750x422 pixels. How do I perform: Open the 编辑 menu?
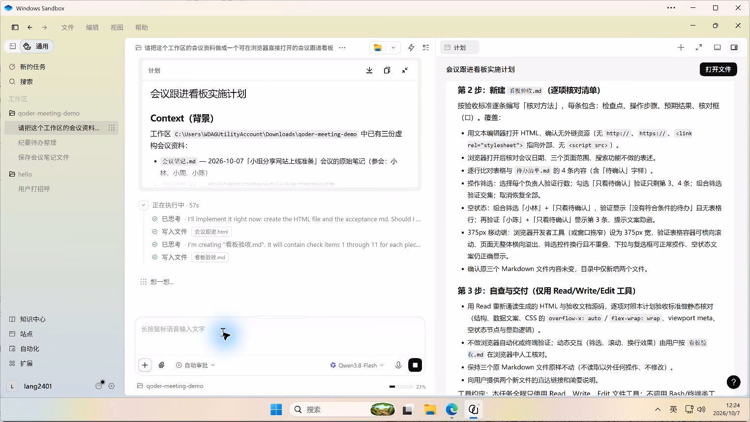point(92,28)
